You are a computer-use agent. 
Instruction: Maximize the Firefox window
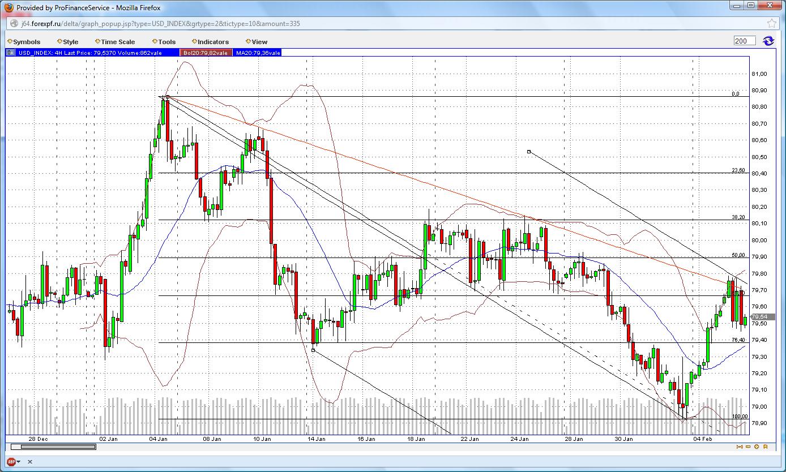[750, 6]
